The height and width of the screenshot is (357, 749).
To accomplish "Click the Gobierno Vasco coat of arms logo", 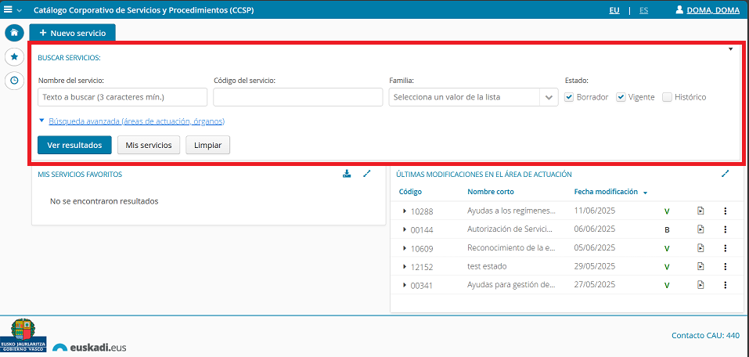I will tap(23, 336).
